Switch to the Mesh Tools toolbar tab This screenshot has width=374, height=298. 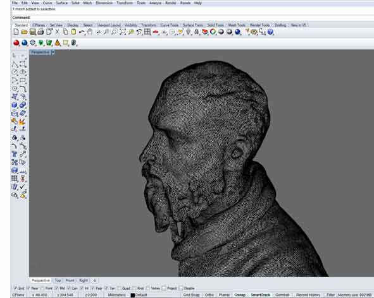(x=237, y=25)
